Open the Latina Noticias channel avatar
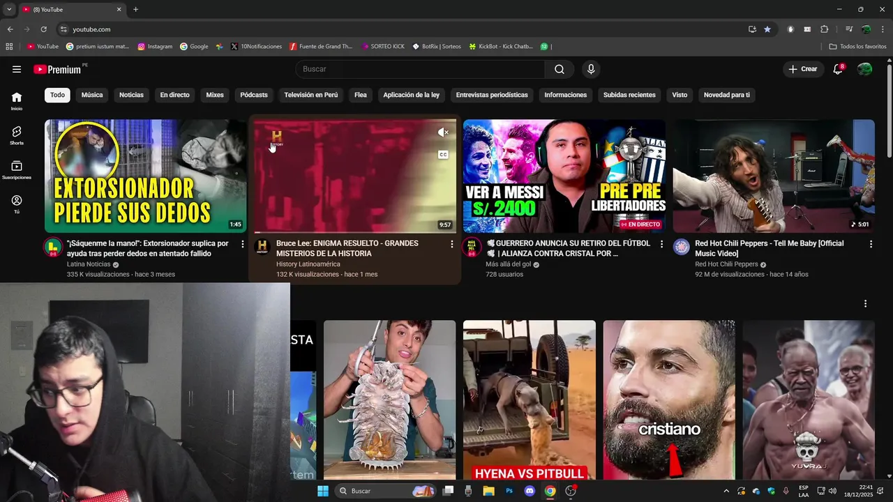The image size is (893, 502). [x=53, y=247]
